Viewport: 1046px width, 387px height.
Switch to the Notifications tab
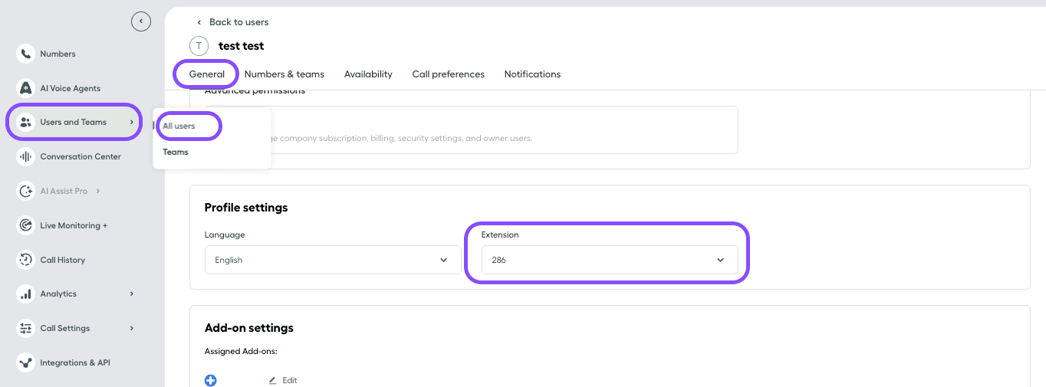click(532, 74)
